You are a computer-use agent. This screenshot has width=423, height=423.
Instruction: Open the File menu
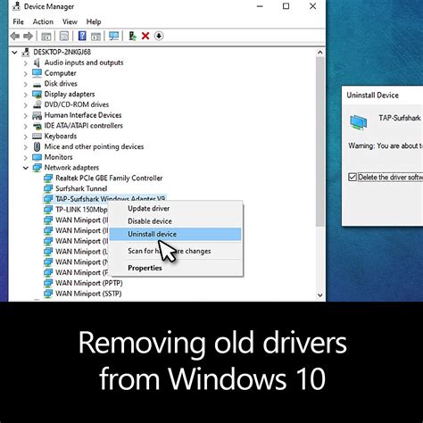(x=18, y=21)
